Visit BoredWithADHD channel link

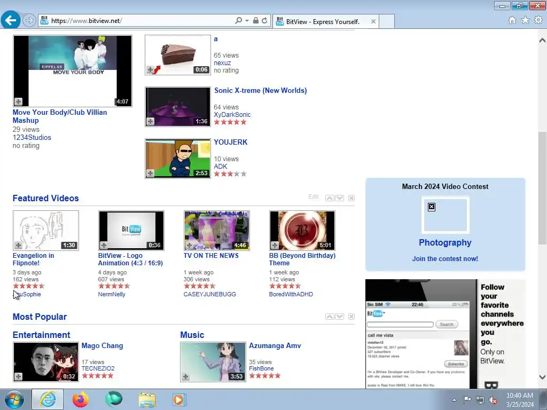[x=291, y=294]
